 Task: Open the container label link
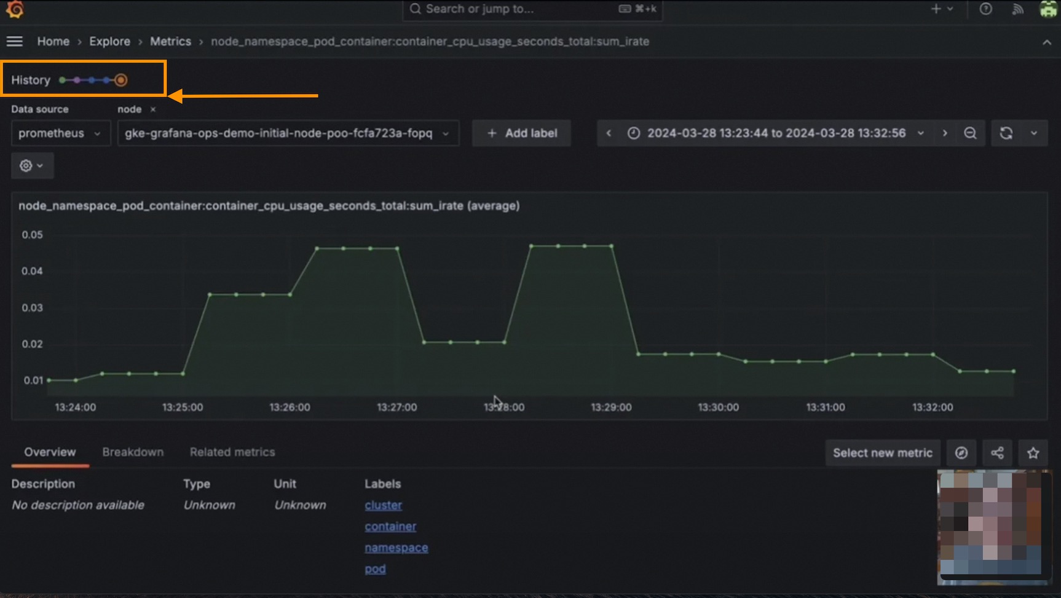390,527
